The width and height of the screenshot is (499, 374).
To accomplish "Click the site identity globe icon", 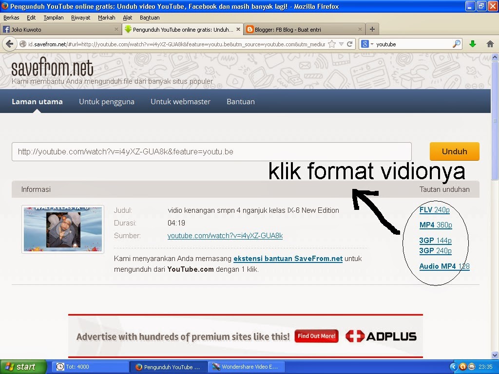I will [23, 44].
